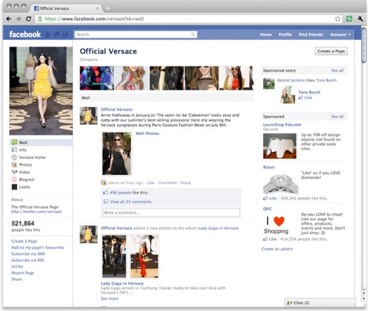Click the Write a comment field

(171, 213)
